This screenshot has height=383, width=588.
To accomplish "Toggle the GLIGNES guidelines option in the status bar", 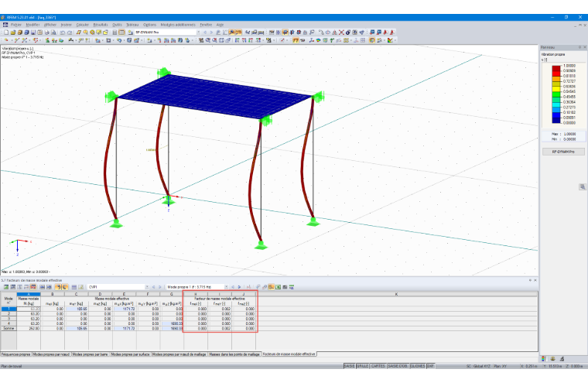I will click(417, 366).
